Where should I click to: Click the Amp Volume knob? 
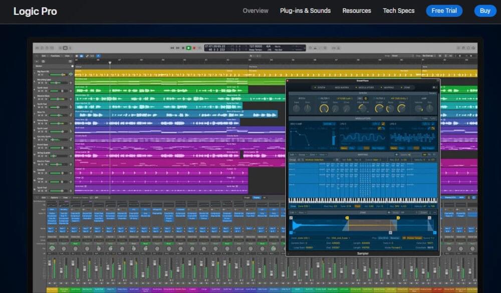tap(418, 109)
